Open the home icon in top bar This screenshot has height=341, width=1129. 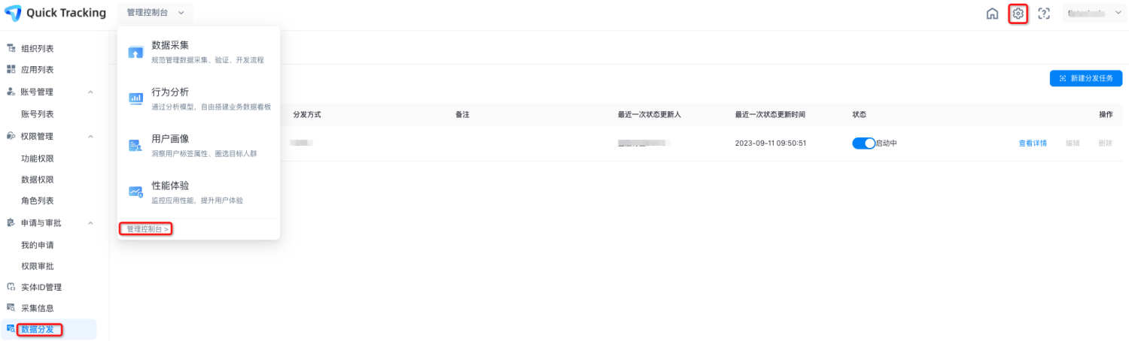click(992, 13)
